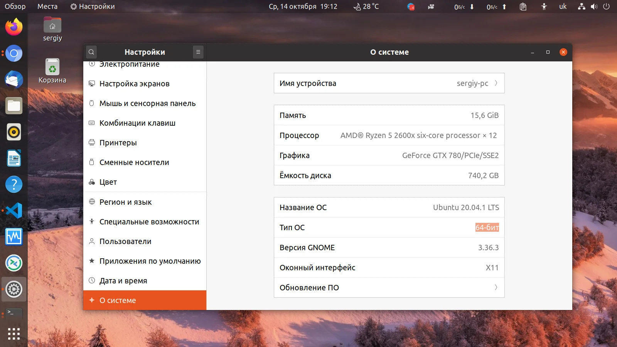The image size is (617, 347).
Task: Open Цвет settings panel
Action: [x=145, y=182]
